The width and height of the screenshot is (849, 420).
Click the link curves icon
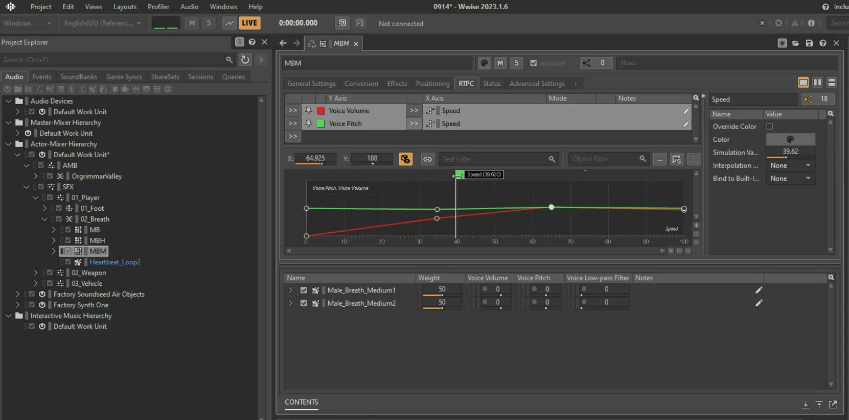pos(427,159)
